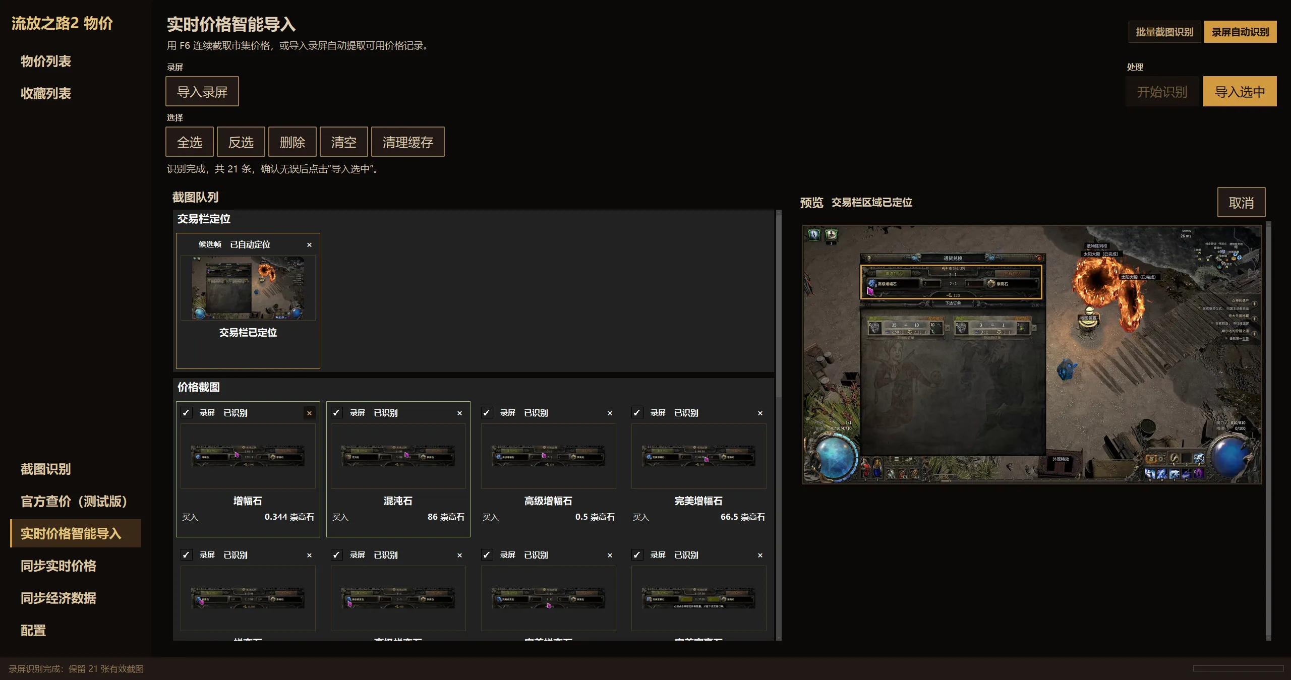Click the 0.5 崇高石 price value

click(x=595, y=517)
